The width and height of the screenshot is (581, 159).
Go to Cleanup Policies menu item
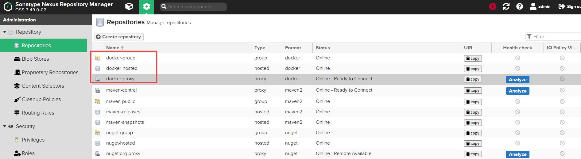point(41,99)
